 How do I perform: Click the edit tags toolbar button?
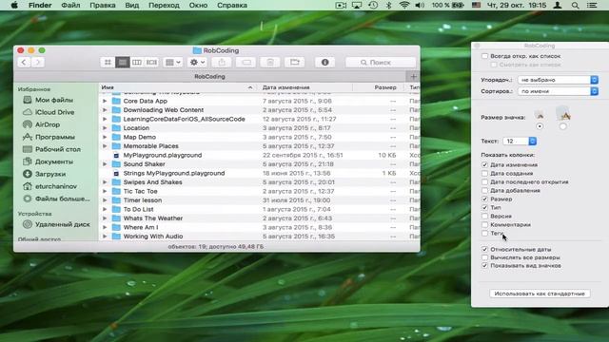pyautogui.click(x=246, y=62)
